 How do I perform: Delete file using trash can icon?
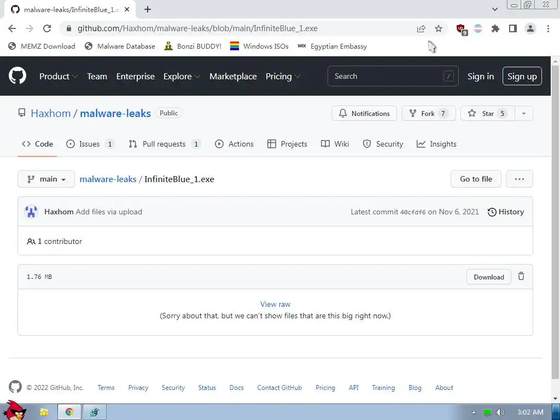click(x=521, y=276)
